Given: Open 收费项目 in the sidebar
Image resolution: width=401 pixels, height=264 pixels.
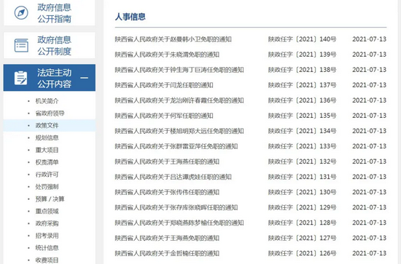Looking at the screenshot, I should click(x=47, y=260).
